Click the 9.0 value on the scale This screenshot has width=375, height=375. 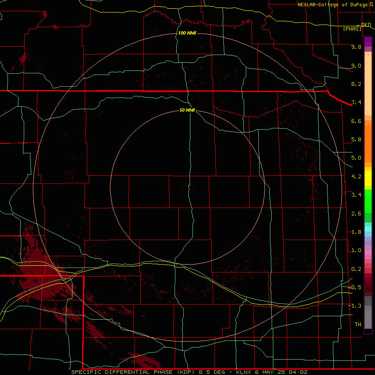click(x=356, y=65)
